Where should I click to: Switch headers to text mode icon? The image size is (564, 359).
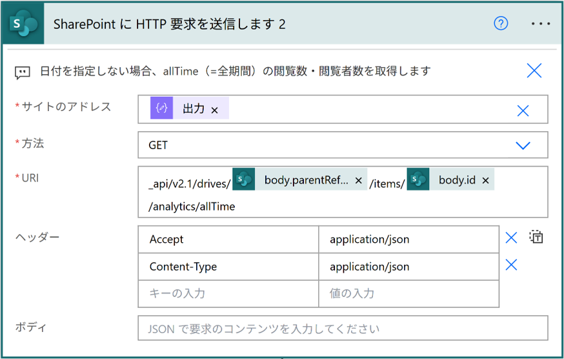(x=536, y=237)
